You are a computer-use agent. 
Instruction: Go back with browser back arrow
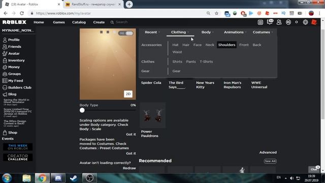tap(6, 13)
